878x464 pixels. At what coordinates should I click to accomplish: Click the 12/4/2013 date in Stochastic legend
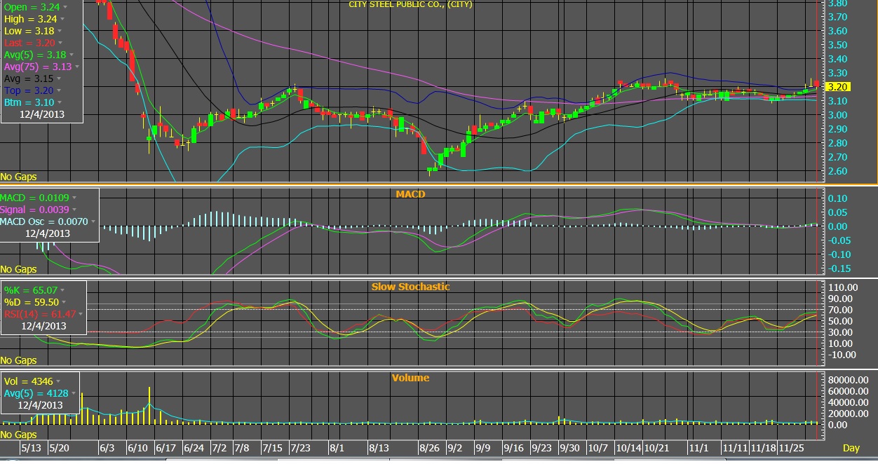coord(43,325)
